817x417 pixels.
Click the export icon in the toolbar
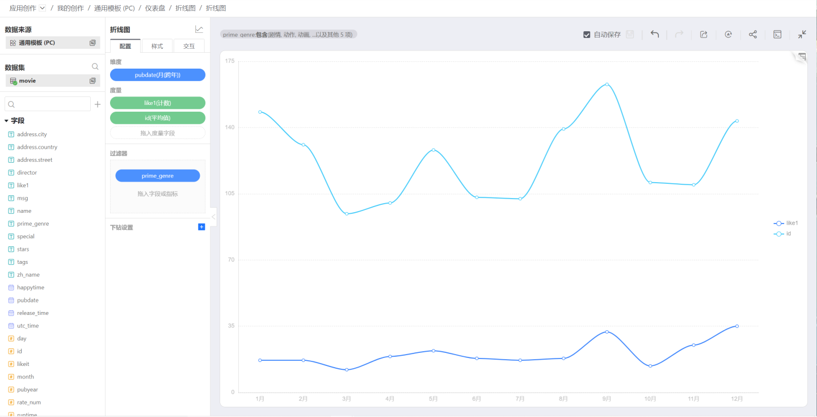(704, 35)
